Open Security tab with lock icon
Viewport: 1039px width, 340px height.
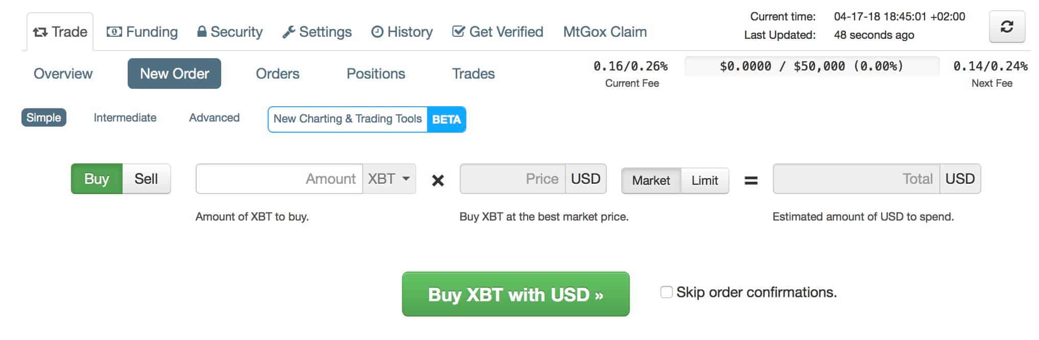point(230,32)
